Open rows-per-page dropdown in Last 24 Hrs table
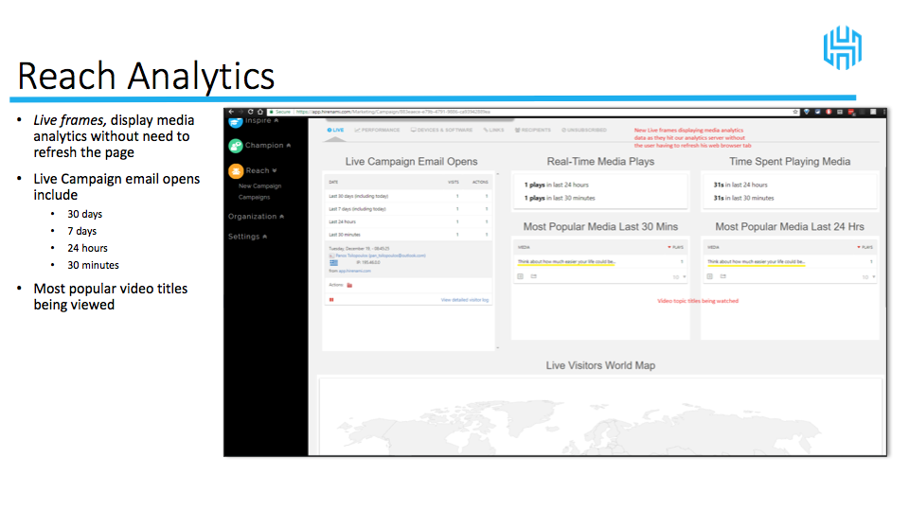 (x=868, y=277)
